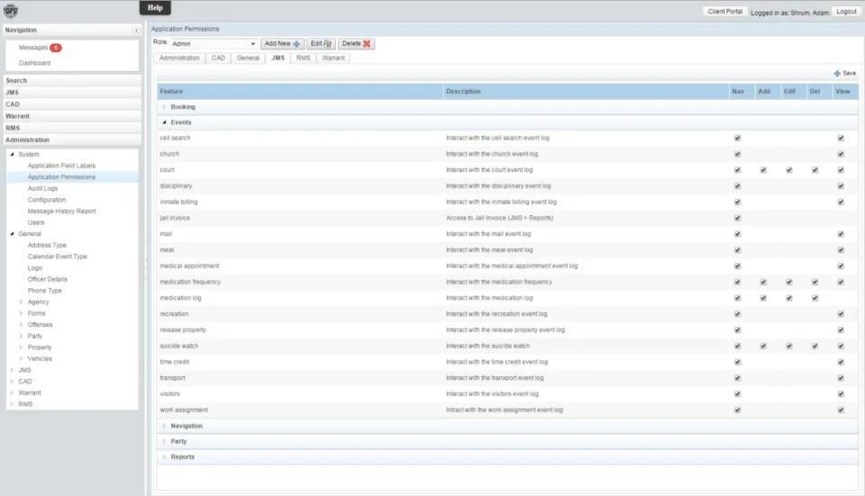Screen dimensions: 865x496
Task: Toggle Add permission for court
Action: pos(763,170)
